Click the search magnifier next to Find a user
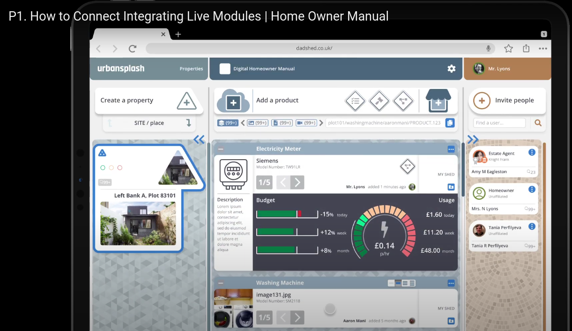The image size is (572, 331). tap(538, 123)
